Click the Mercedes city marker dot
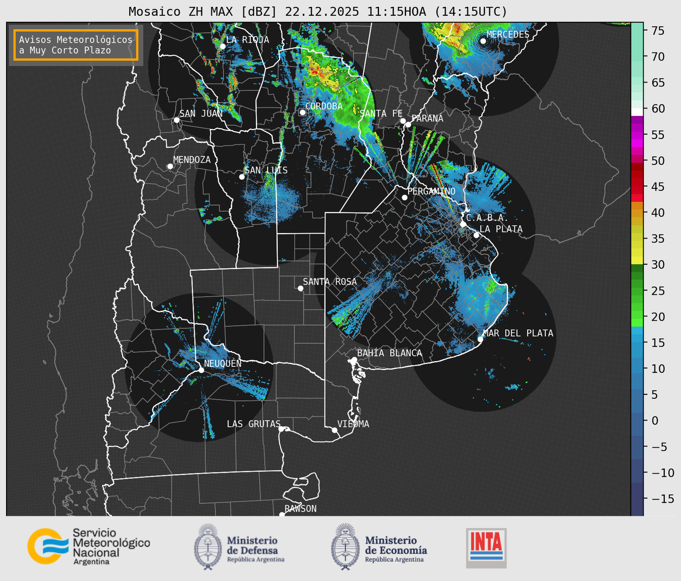The width and height of the screenshot is (681, 581). tap(483, 41)
